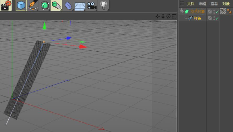Click the viewport zoom camera icon
Image resolution: width=233 pixels, height=132 pixels.
point(163,16)
